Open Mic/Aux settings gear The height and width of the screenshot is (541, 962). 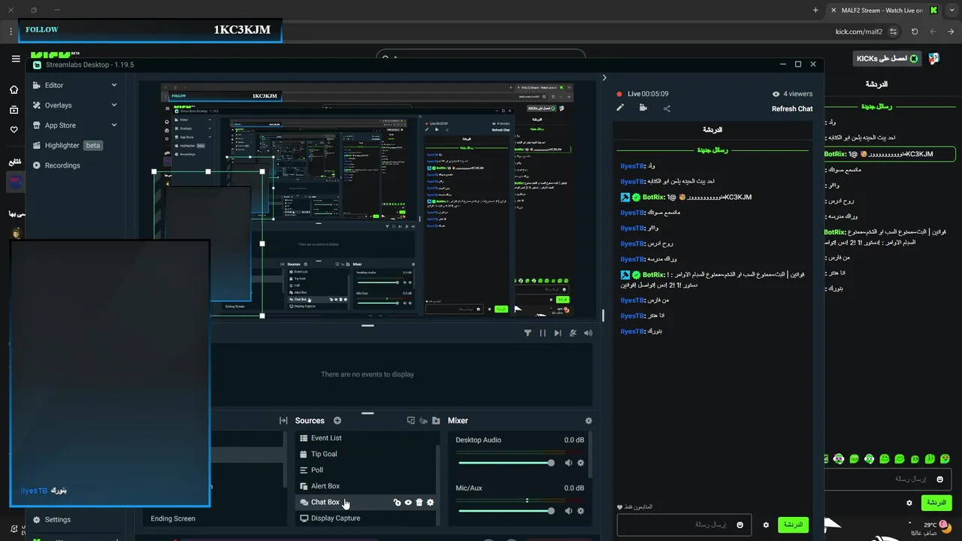[x=580, y=511]
